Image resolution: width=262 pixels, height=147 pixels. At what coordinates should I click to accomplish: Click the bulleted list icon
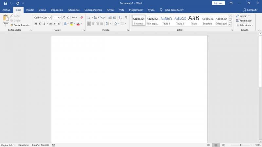89,17
